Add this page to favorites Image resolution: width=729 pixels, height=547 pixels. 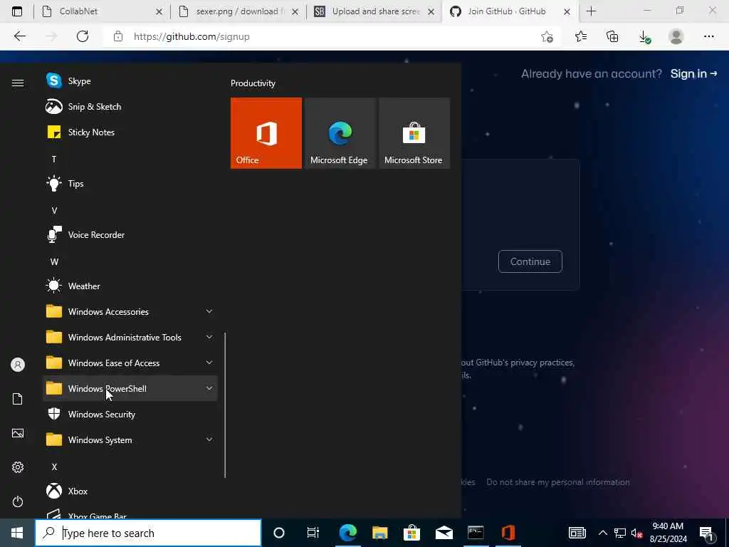[x=547, y=37]
